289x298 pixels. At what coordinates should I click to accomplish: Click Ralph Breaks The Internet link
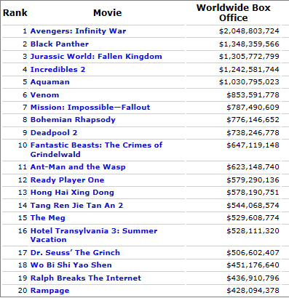[86, 278]
